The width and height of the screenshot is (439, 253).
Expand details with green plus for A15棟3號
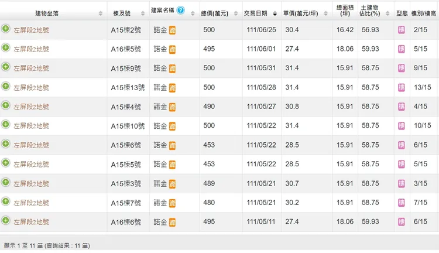click(x=6, y=182)
